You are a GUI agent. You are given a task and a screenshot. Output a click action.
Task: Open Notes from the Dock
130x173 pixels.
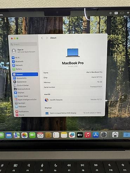[64, 135]
